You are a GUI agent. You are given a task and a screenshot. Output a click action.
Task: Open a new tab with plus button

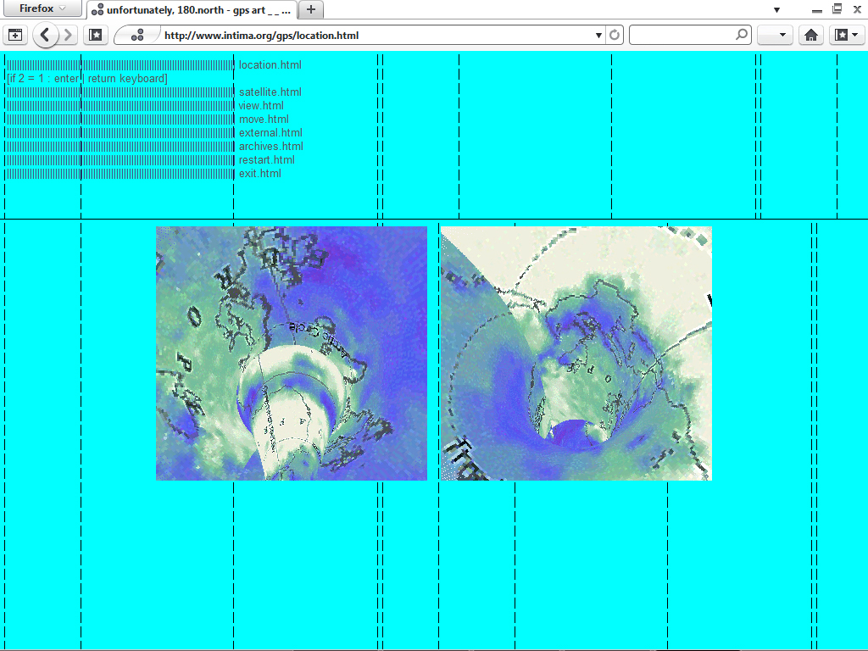[x=311, y=9]
